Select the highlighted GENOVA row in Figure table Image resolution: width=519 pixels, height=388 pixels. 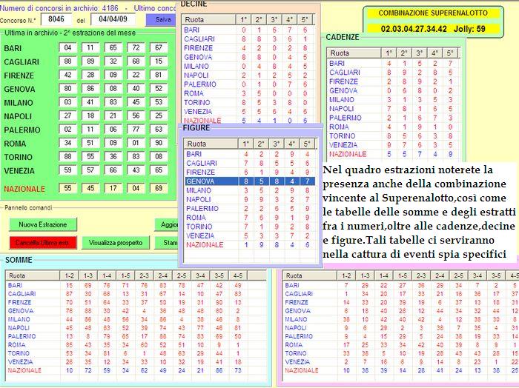click(250, 181)
